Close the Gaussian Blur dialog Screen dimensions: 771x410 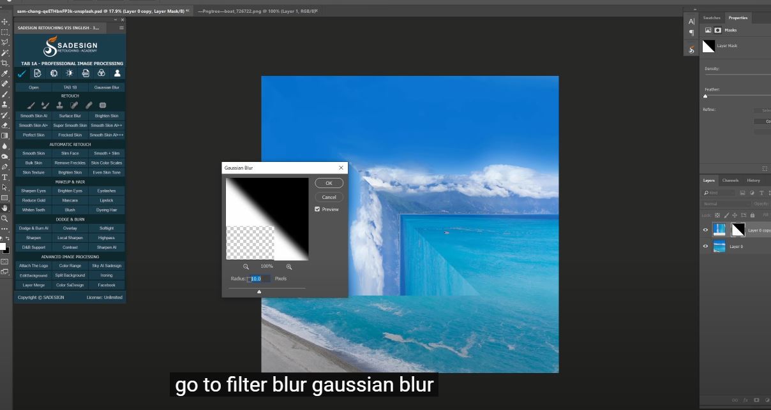(341, 168)
